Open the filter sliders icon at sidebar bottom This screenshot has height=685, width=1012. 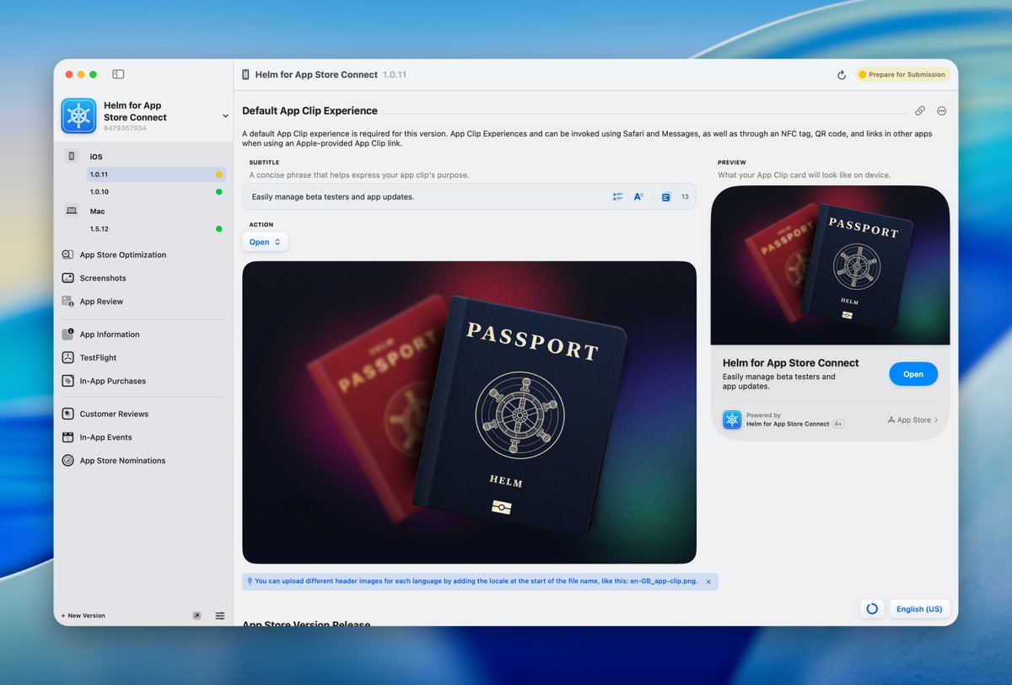tap(220, 616)
